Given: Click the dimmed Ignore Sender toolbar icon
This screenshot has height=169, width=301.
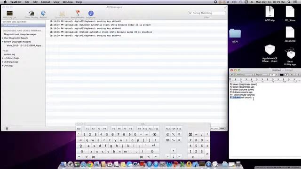Looking at the screenshot, I should pyautogui.click(x=62, y=13).
